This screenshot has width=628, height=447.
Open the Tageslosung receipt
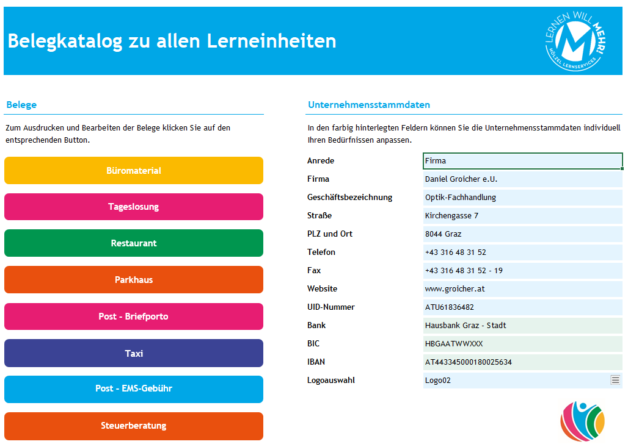[134, 207]
